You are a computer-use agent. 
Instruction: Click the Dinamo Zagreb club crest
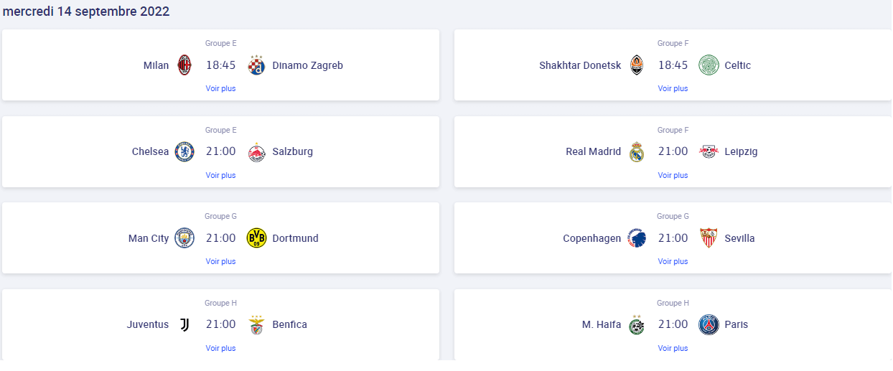point(256,65)
